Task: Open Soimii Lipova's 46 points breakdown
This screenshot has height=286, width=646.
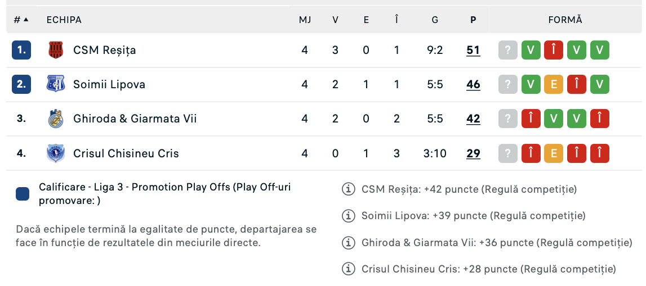Action: point(473,84)
